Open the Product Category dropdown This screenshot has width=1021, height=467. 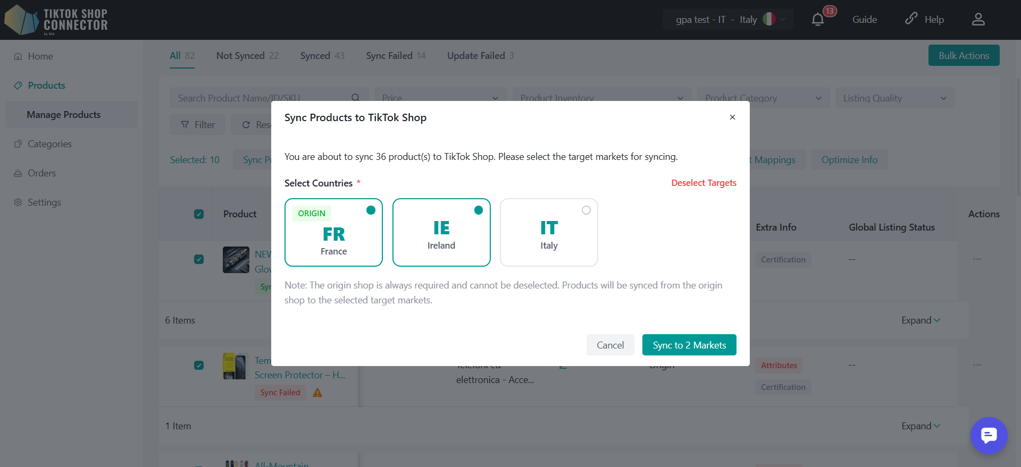763,98
